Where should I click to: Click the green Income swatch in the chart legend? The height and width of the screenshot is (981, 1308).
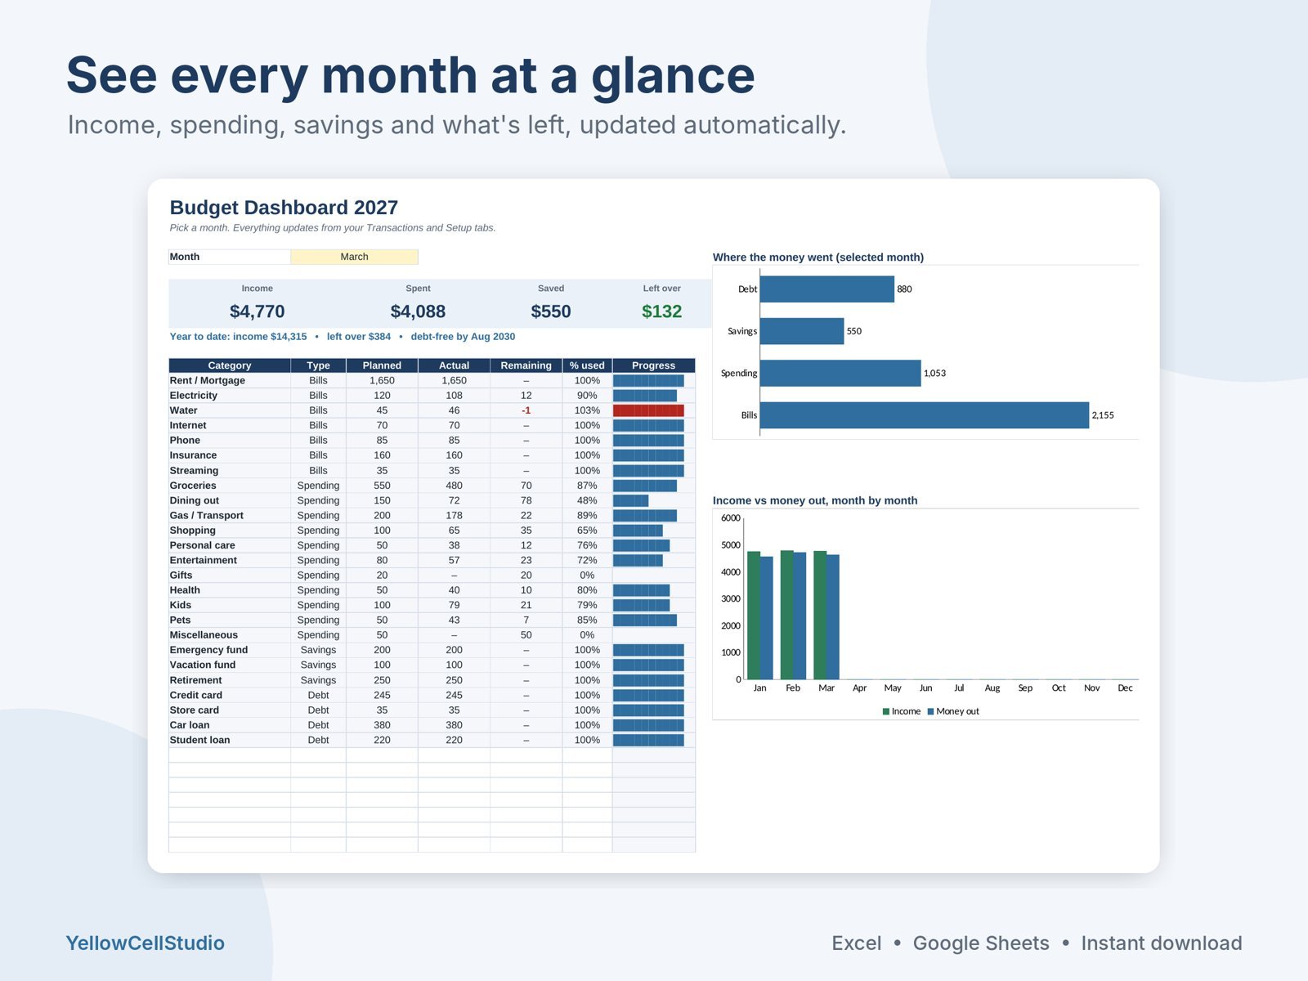[886, 712]
